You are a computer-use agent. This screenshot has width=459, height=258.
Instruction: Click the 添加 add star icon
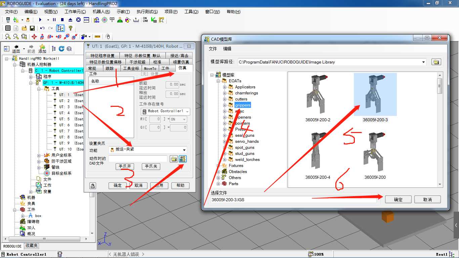coord(42,49)
